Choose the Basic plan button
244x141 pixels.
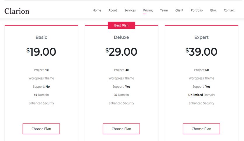pyautogui.click(x=41, y=129)
